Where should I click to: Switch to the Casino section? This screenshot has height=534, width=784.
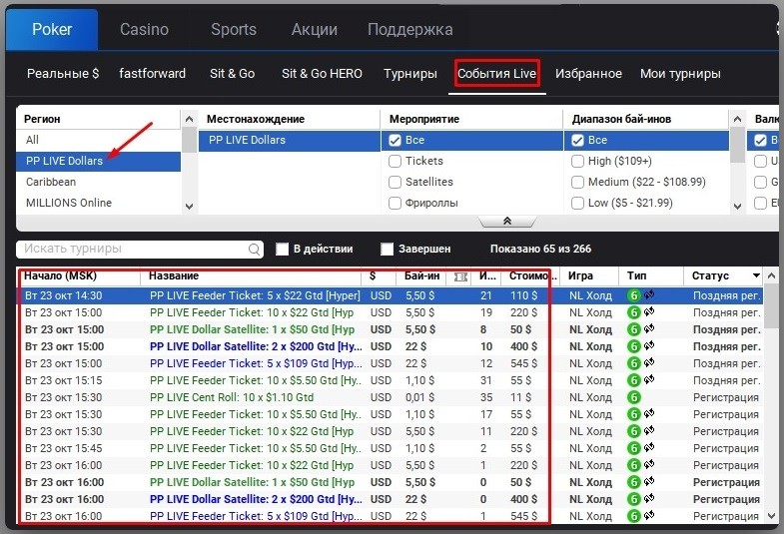[144, 30]
